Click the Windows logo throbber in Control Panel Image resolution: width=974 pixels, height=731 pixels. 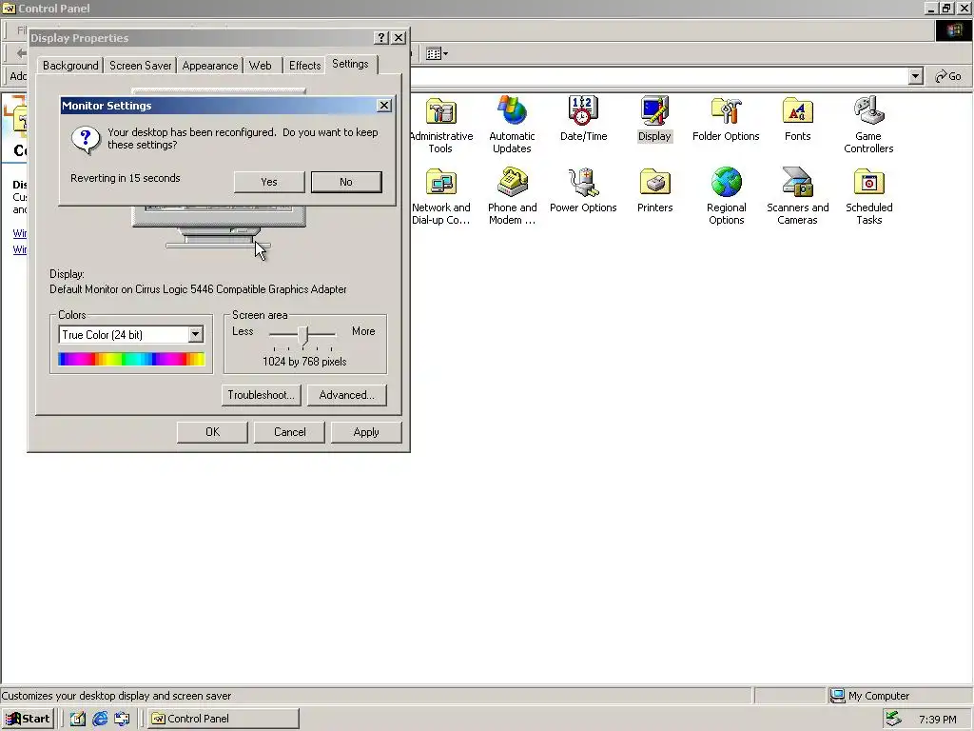point(953,30)
